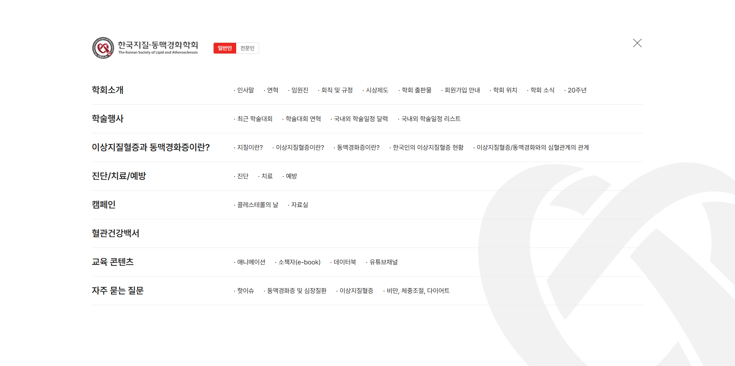Open 임원진 link
735x366 pixels.
(x=300, y=90)
